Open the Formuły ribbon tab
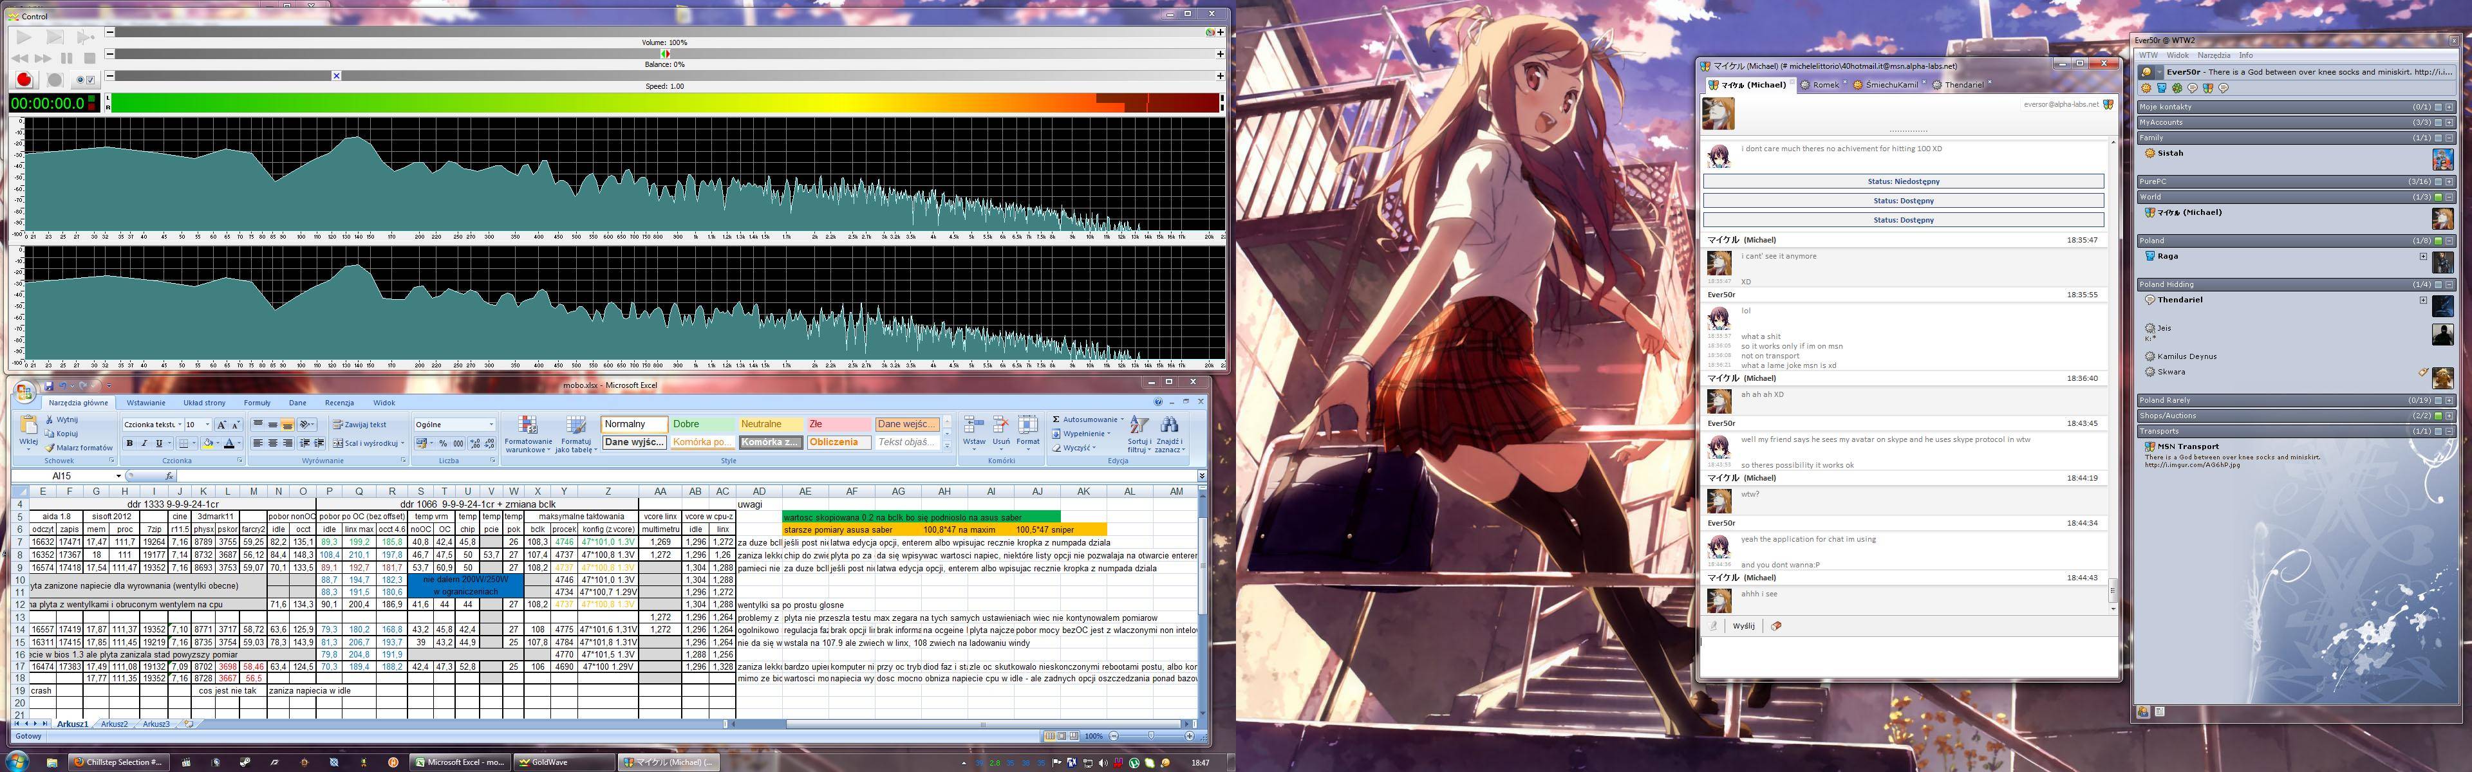This screenshot has height=772, width=2472. click(257, 403)
